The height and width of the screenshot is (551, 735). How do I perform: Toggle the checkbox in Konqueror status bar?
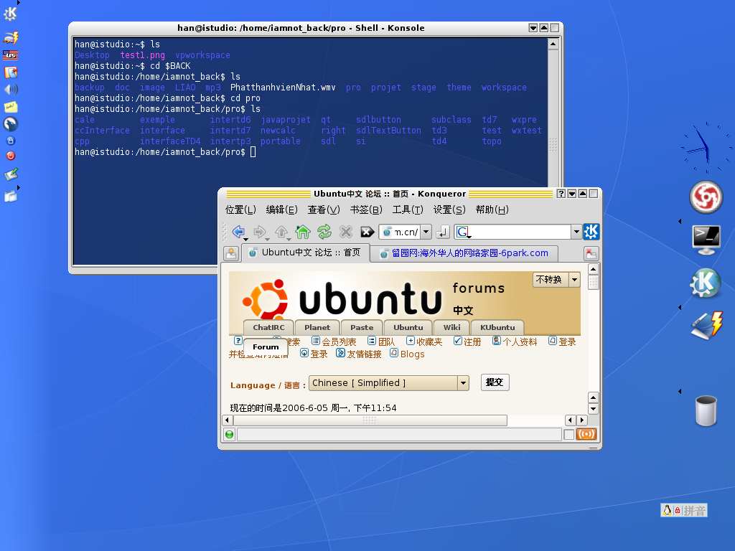tap(569, 434)
